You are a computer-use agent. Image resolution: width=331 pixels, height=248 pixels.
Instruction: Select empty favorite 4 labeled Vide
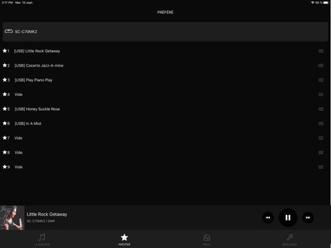coord(19,95)
